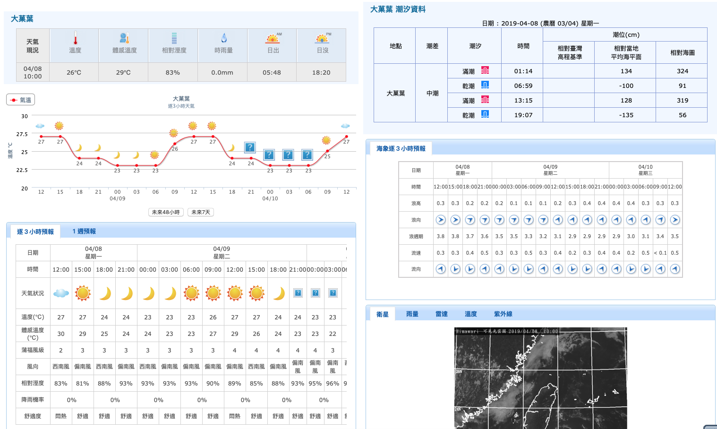The height and width of the screenshot is (429, 717).
Task: Click the 相對濕度 humidity icon
Action: point(174,38)
